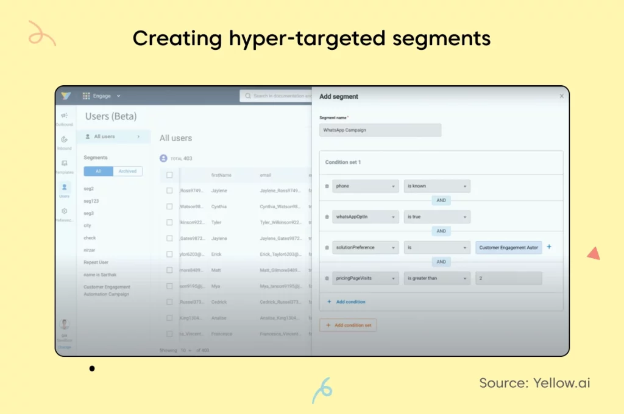Open the pricingPageVisits attribute dropdown

point(366,278)
